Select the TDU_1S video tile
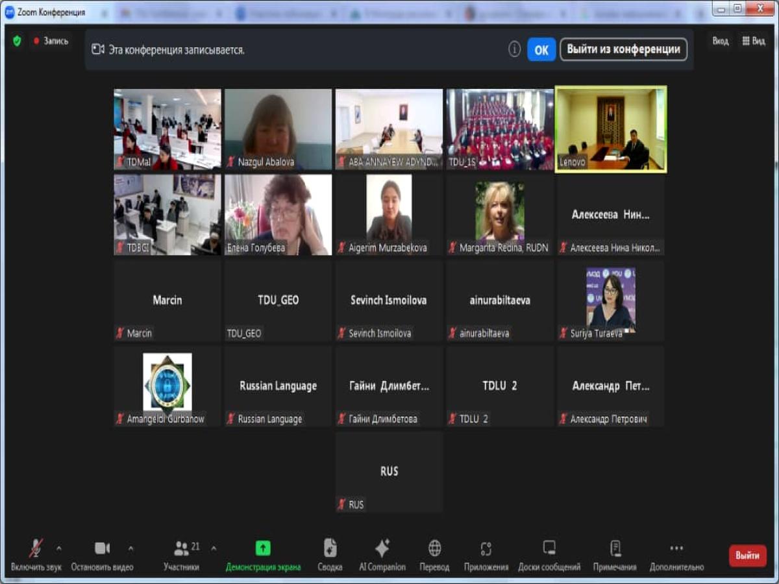This screenshot has width=779, height=584. click(x=500, y=129)
